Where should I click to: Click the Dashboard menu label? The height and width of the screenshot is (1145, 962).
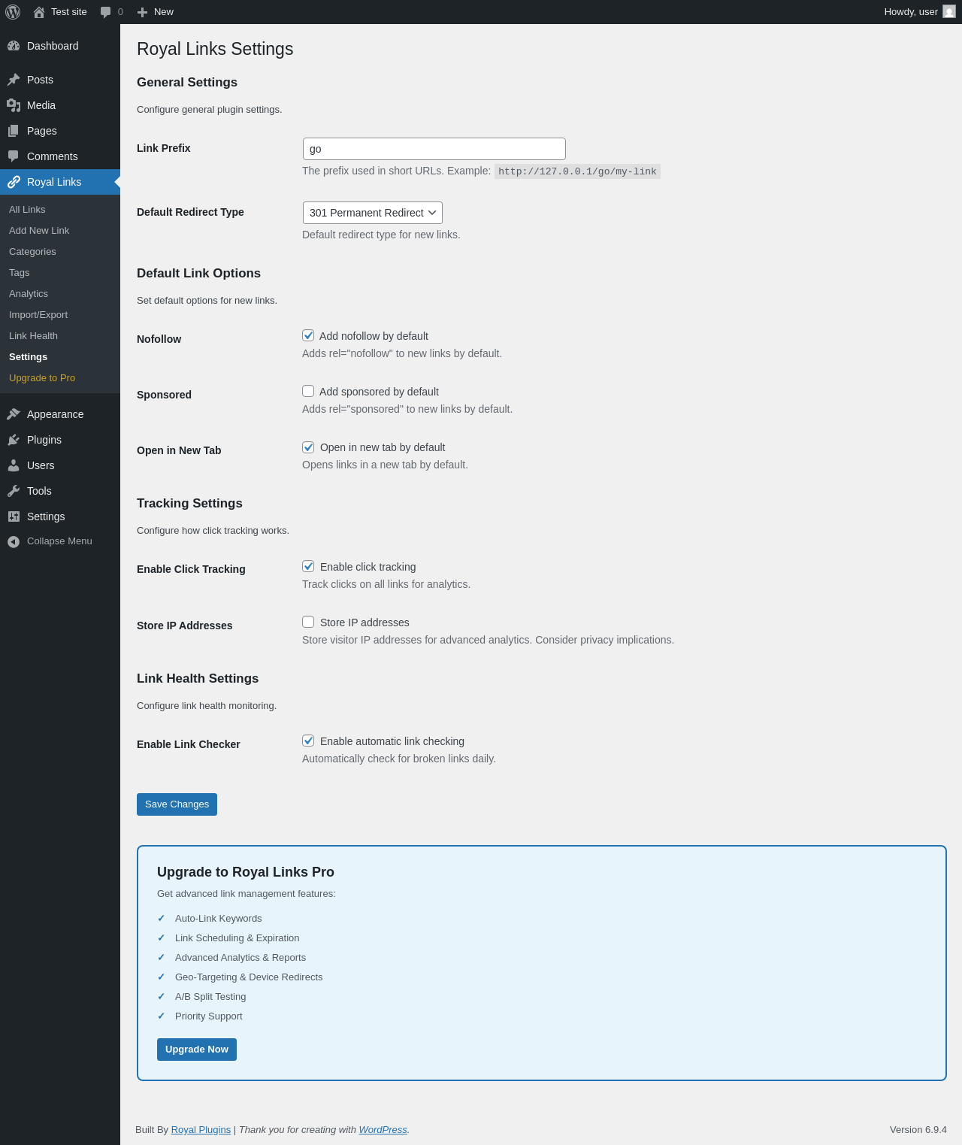click(x=53, y=46)
